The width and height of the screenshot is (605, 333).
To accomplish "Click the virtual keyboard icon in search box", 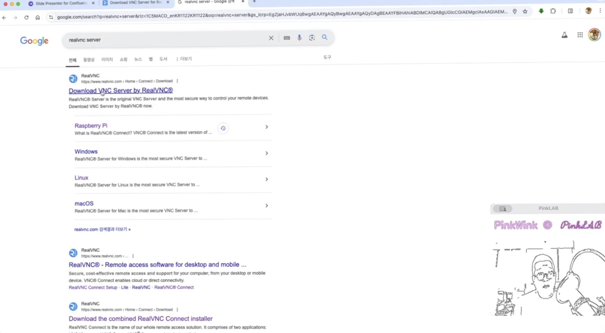I will click(x=286, y=38).
